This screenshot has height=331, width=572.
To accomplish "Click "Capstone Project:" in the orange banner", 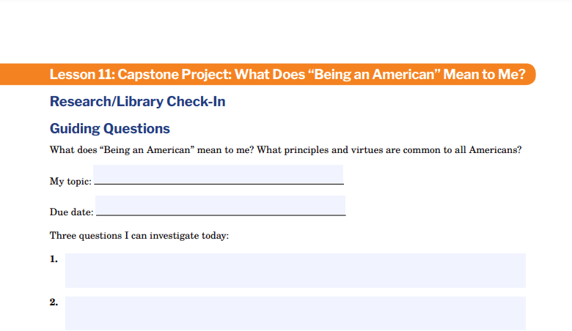I will [175, 74].
